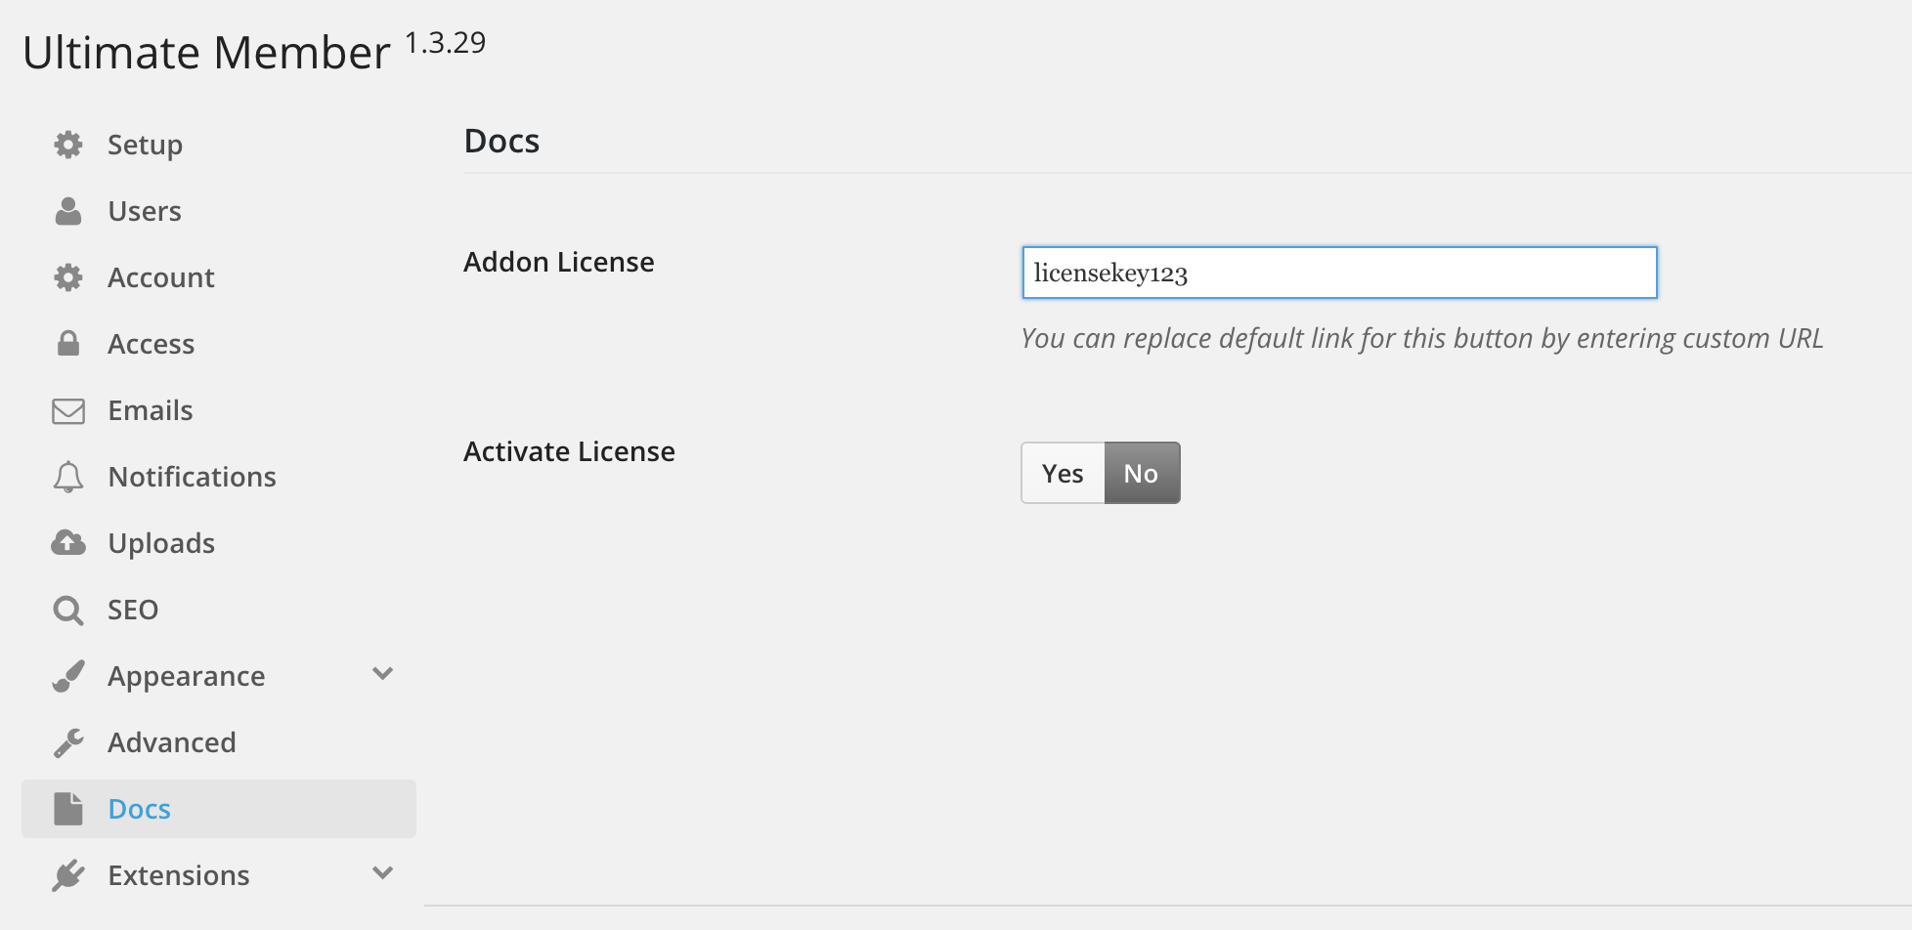Click the Emails envelope icon
This screenshot has width=1912, height=930.
click(68, 410)
